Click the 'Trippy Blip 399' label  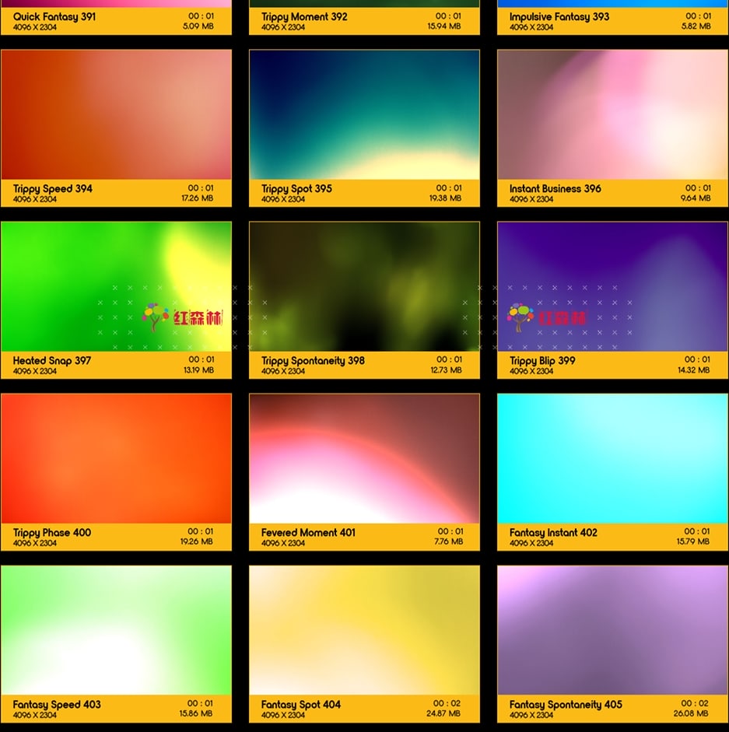point(542,360)
